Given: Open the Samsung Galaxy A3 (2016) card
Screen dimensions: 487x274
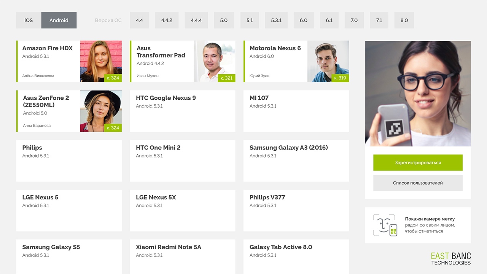Looking at the screenshot, I should (296, 161).
